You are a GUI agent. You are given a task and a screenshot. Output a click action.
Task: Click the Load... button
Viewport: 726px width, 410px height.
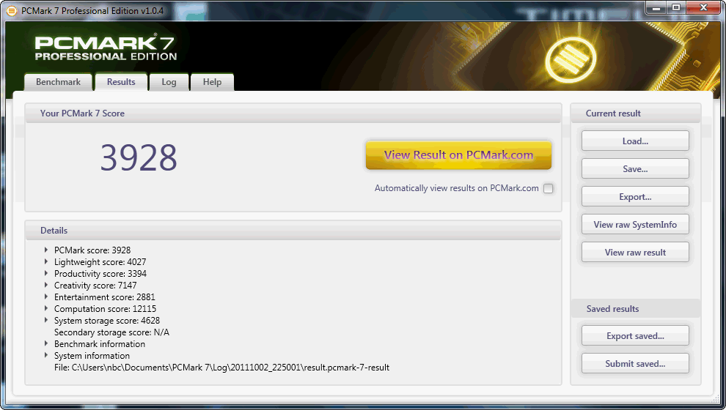pos(635,141)
